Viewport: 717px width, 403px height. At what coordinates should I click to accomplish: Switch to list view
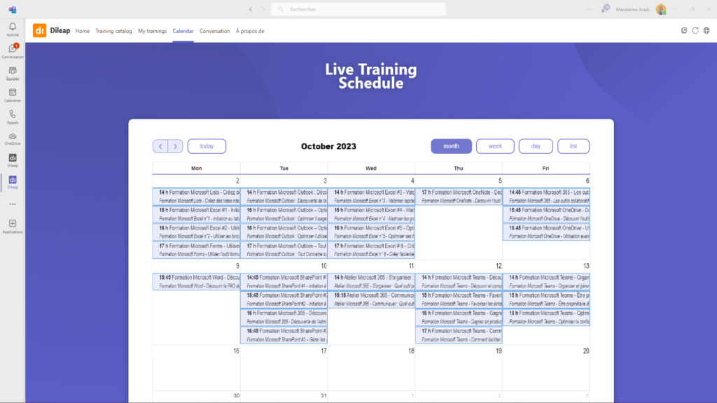(573, 146)
